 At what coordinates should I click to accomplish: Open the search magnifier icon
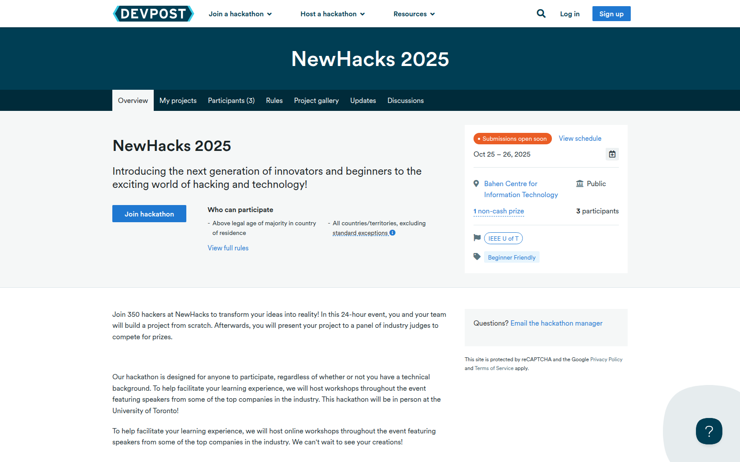(541, 14)
